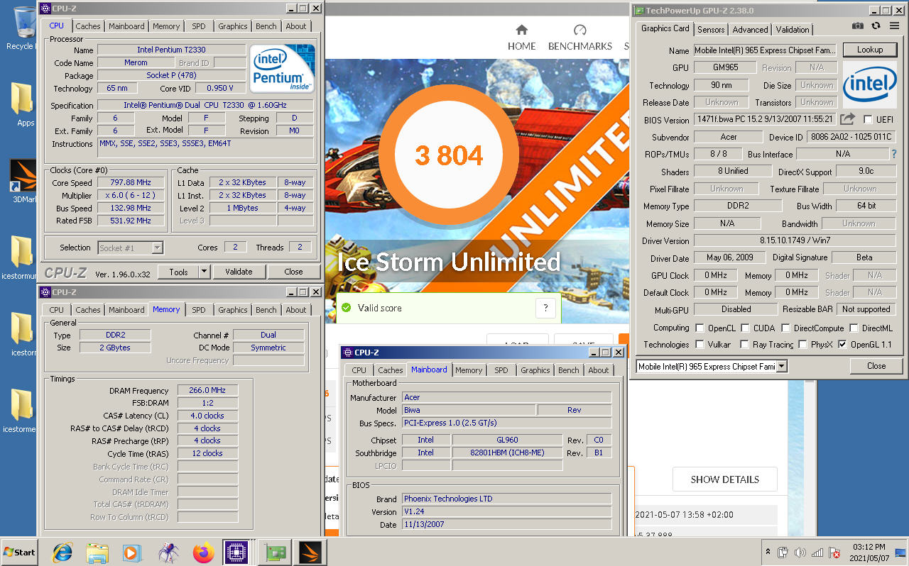Click the CPU-Z bottom bar Close button

pos(293,272)
